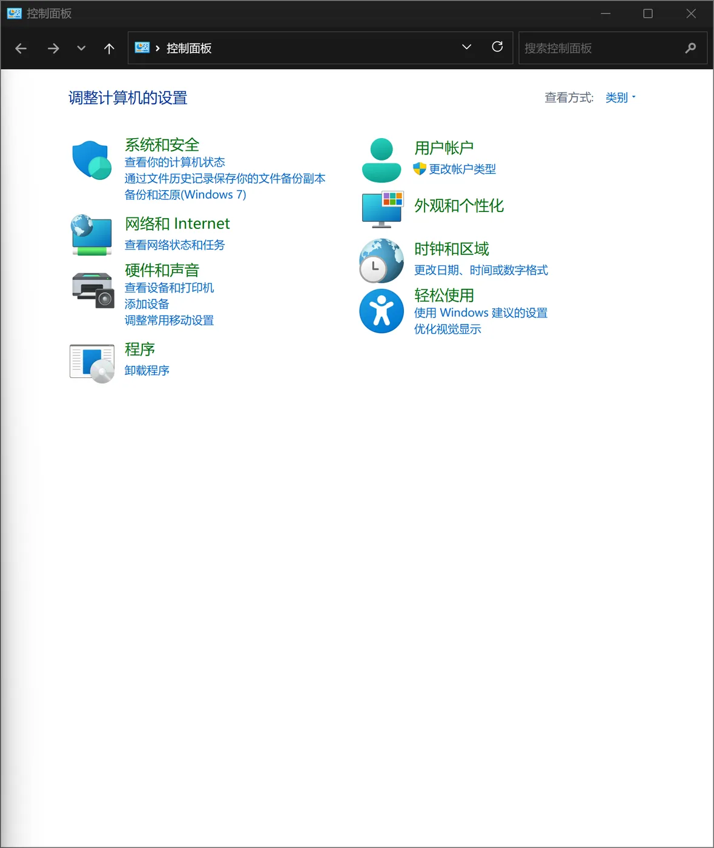Open 程序 category
The height and width of the screenshot is (848, 714).
pyautogui.click(x=140, y=349)
